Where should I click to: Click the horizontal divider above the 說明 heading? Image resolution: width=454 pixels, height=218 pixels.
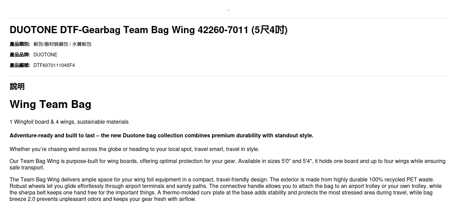click(228, 76)
